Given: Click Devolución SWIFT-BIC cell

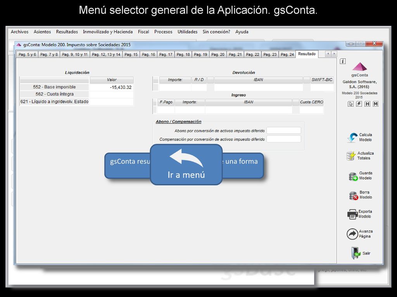Looking at the screenshot, I should 322,87.
